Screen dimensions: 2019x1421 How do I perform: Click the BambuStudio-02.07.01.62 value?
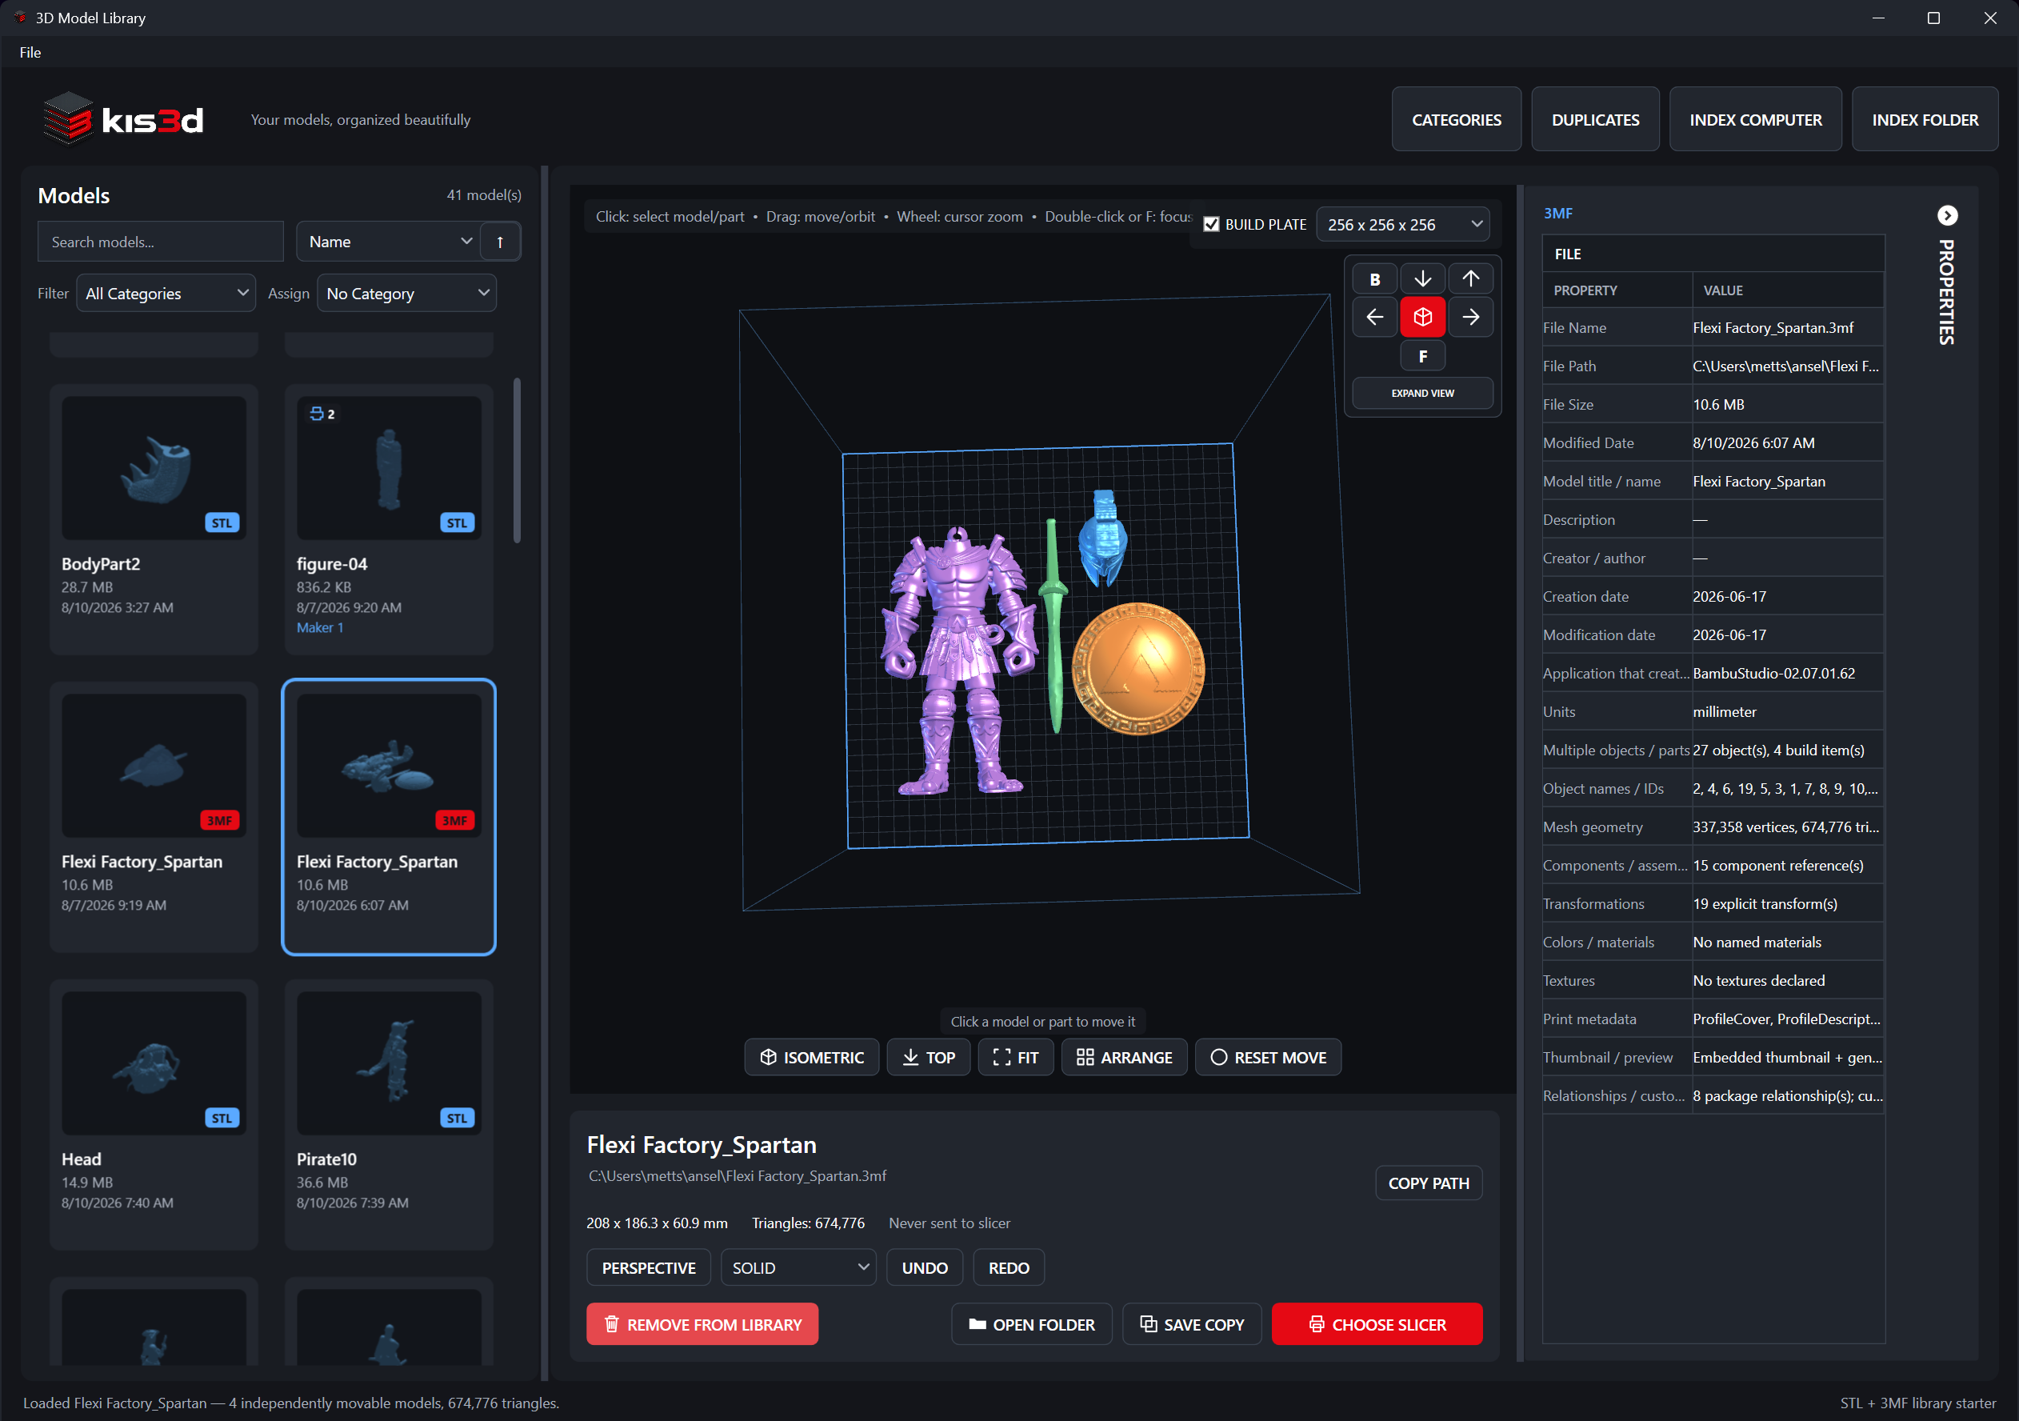pyautogui.click(x=1773, y=674)
